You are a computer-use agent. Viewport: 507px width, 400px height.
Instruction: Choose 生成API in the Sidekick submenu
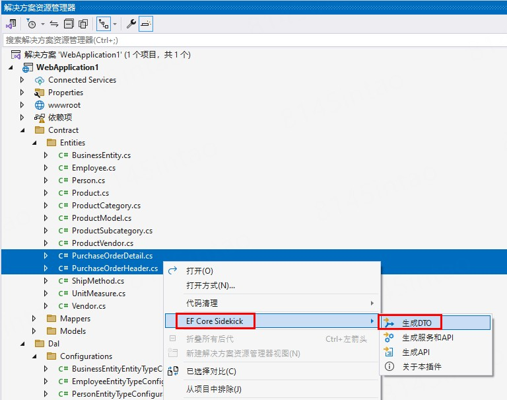tap(415, 352)
